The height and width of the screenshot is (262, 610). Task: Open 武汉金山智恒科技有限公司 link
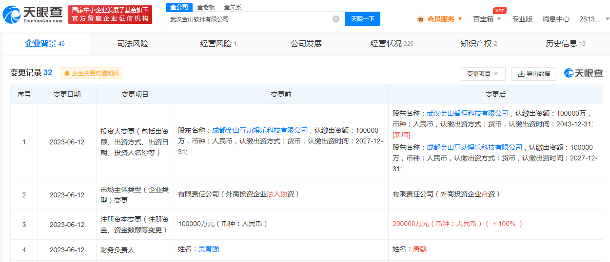(468, 113)
